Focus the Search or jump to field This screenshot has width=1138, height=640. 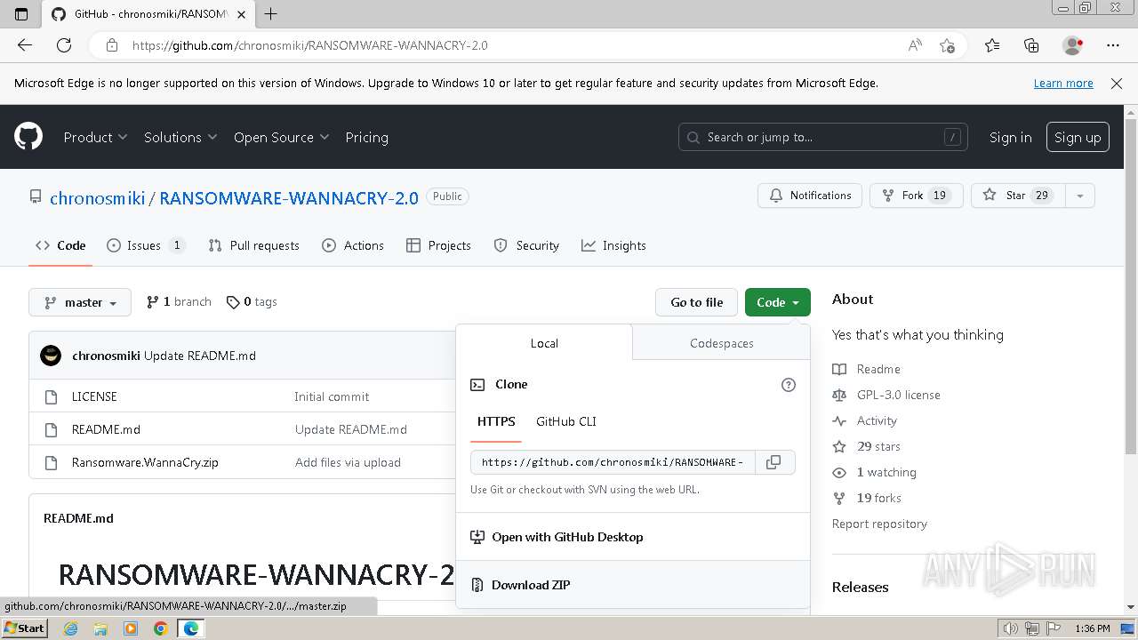822,137
